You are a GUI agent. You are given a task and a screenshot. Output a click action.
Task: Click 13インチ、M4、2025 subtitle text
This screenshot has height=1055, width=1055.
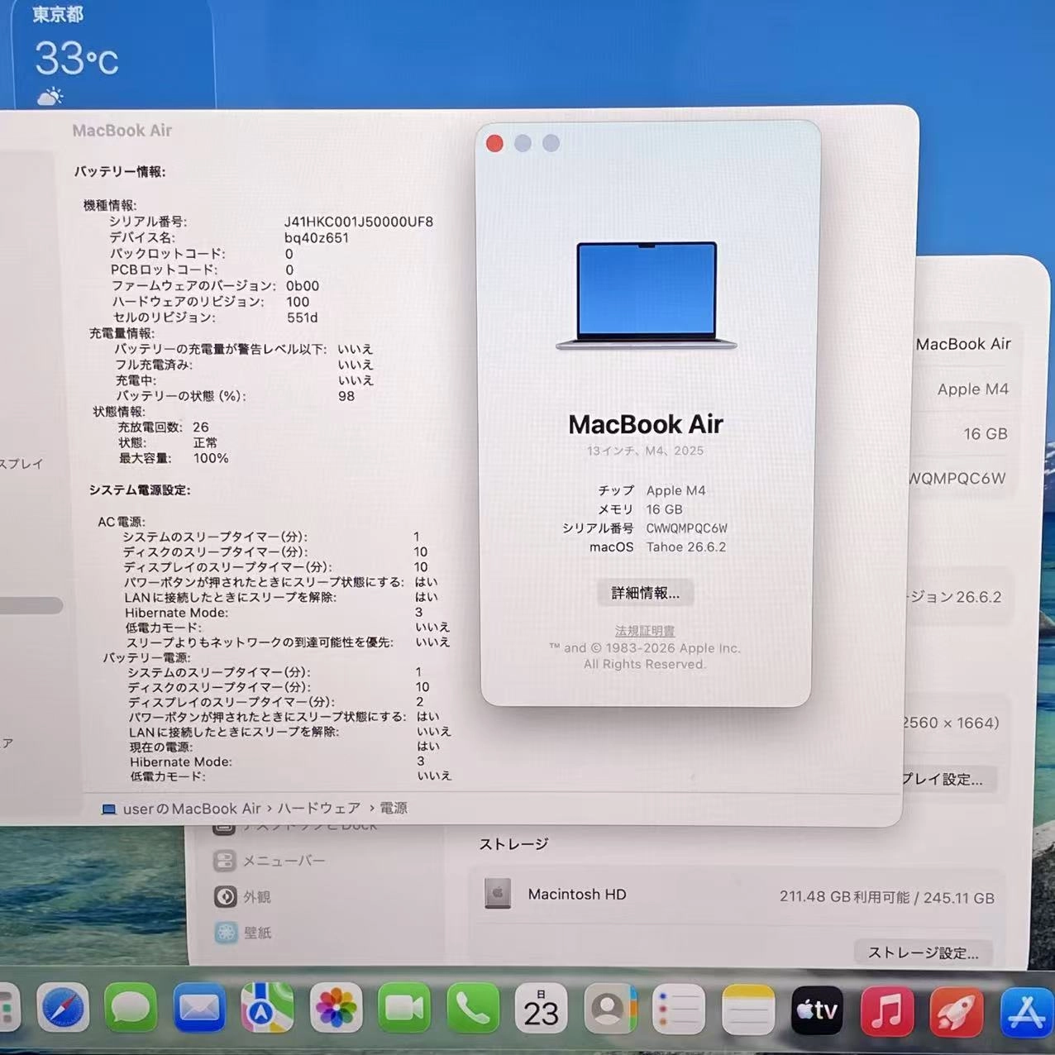point(645,451)
